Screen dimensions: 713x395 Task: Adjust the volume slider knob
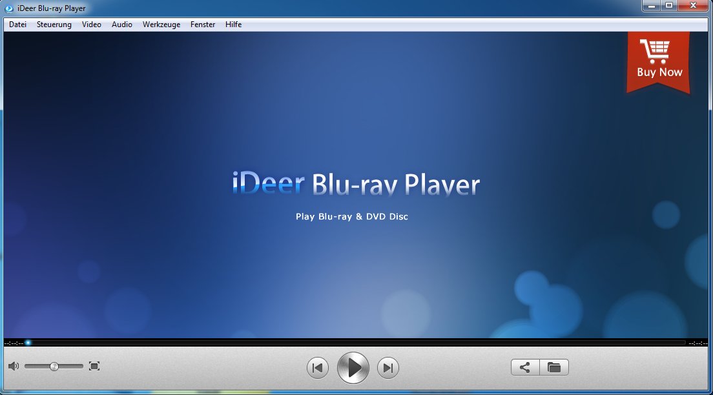click(x=54, y=367)
